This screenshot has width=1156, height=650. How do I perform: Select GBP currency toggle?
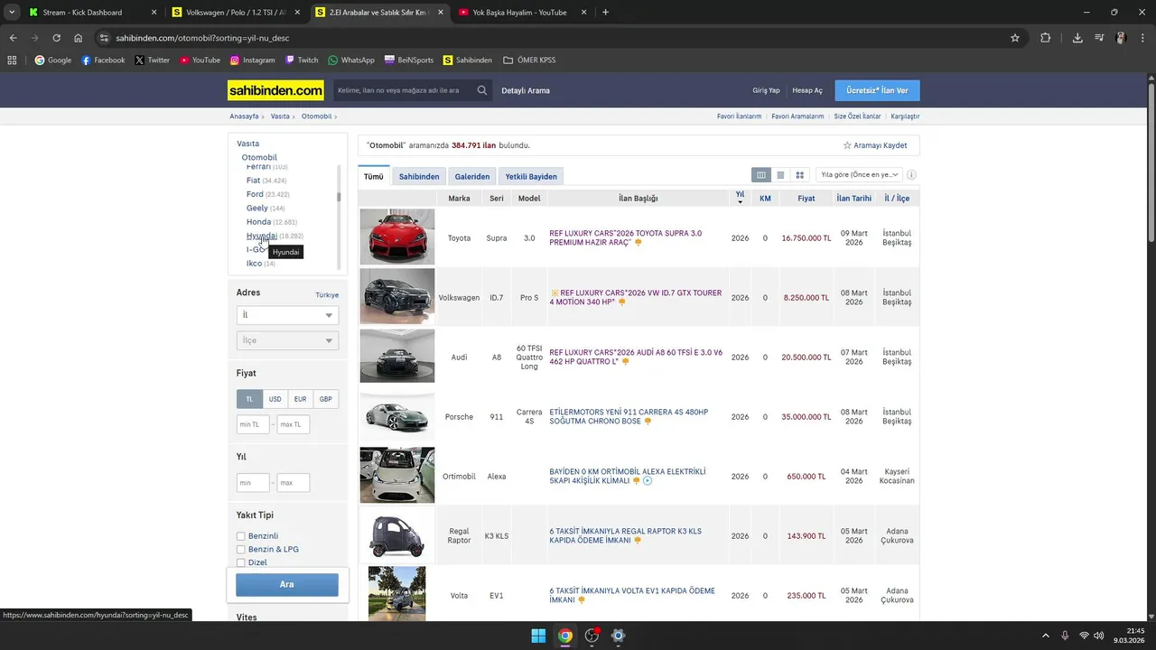point(325,399)
